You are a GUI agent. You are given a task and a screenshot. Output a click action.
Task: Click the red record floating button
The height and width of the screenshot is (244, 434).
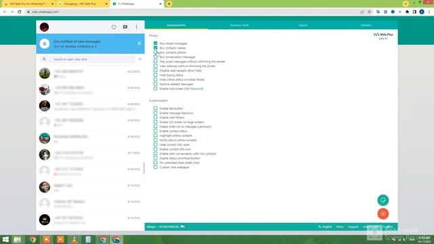[383, 213]
